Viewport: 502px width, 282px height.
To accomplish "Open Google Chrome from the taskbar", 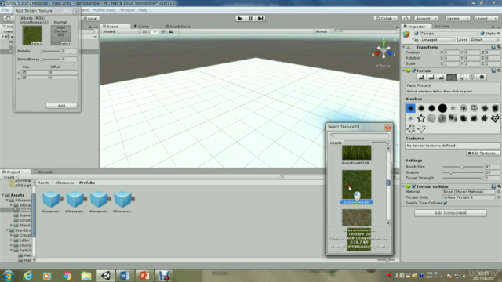I will [67, 276].
